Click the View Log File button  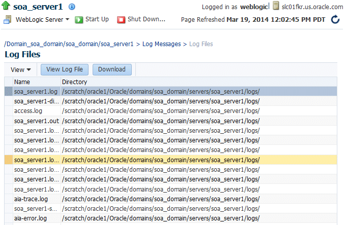point(65,69)
